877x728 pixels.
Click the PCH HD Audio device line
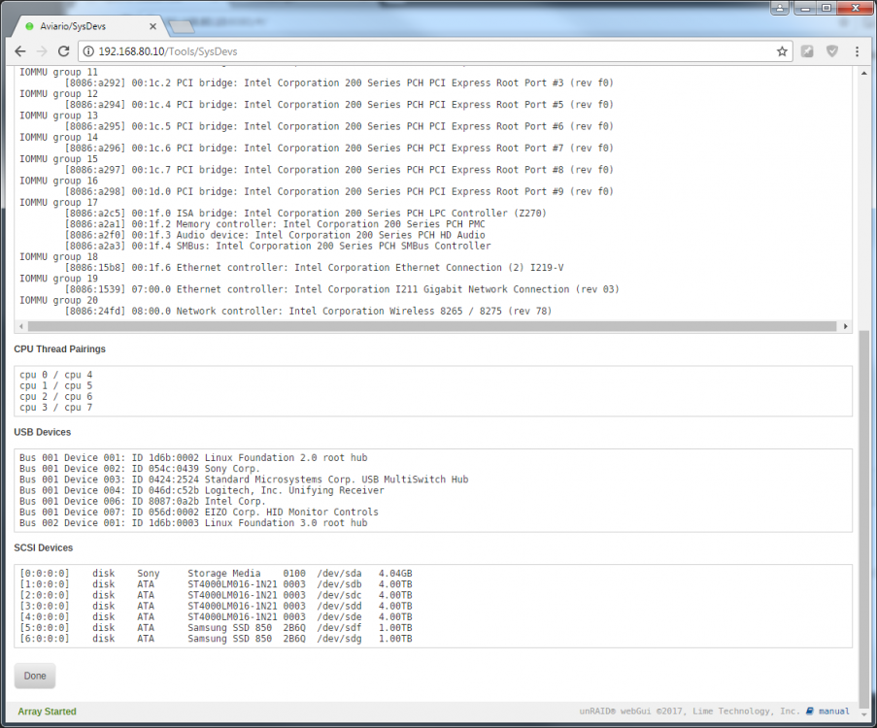click(x=275, y=235)
